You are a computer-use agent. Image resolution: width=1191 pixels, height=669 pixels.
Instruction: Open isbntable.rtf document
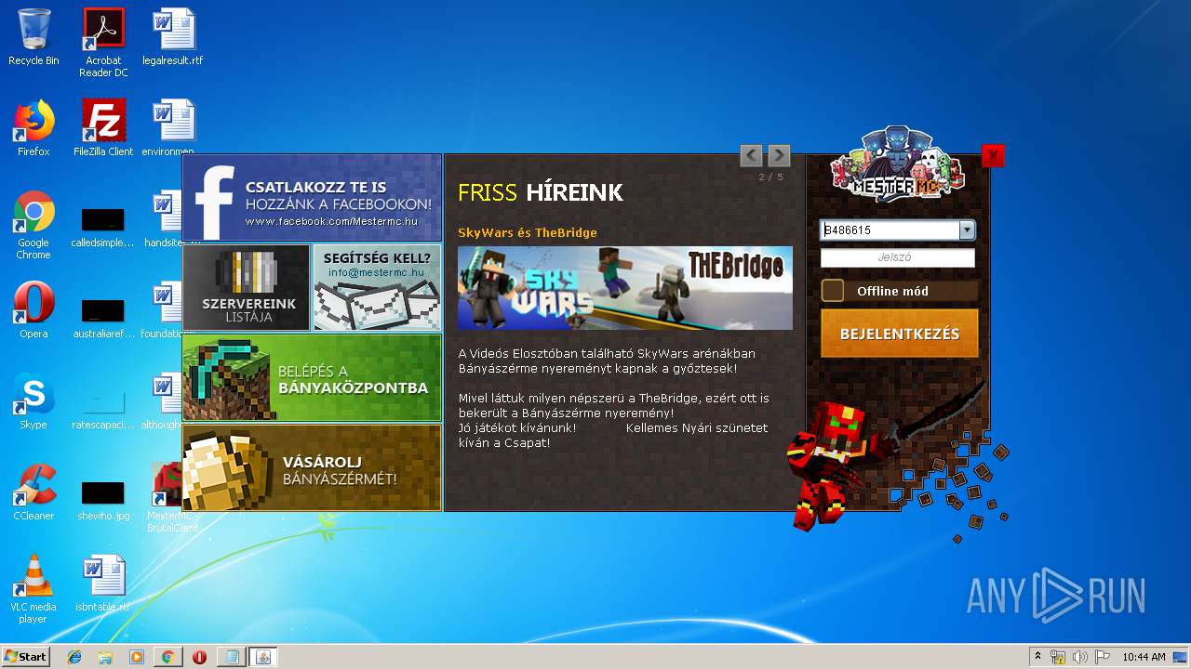[x=103, y=584]
